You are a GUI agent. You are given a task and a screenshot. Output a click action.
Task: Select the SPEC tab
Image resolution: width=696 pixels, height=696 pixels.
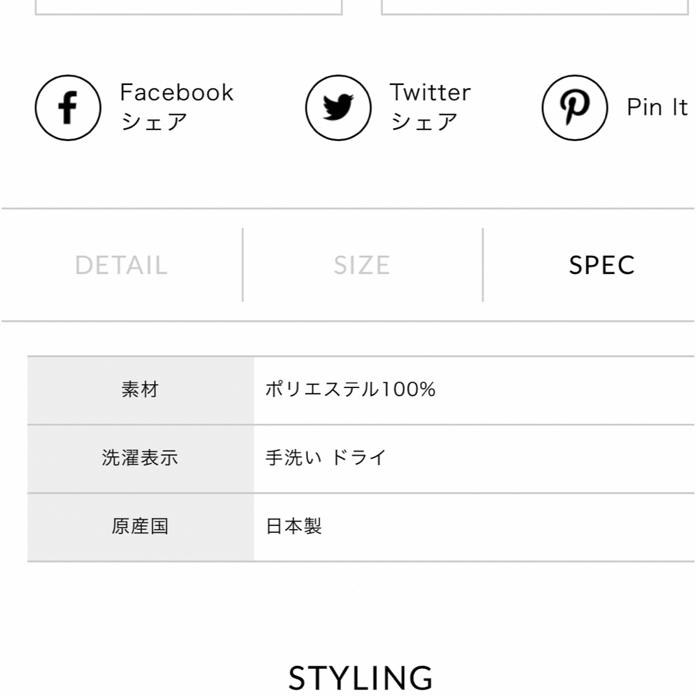602,265
